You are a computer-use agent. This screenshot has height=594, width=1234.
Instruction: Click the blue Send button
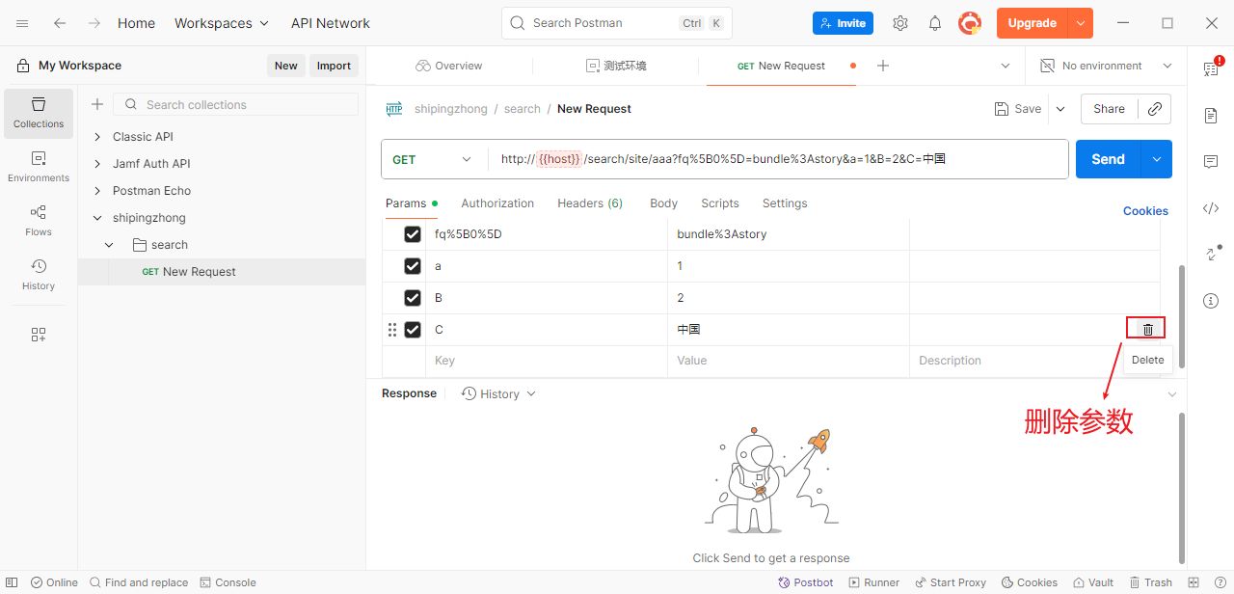(x=1108, y=159)
